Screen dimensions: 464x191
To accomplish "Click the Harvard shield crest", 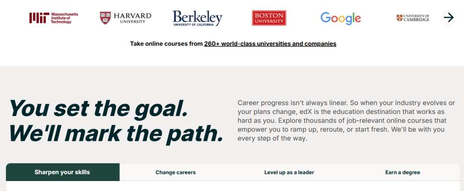I will (105, 18).
